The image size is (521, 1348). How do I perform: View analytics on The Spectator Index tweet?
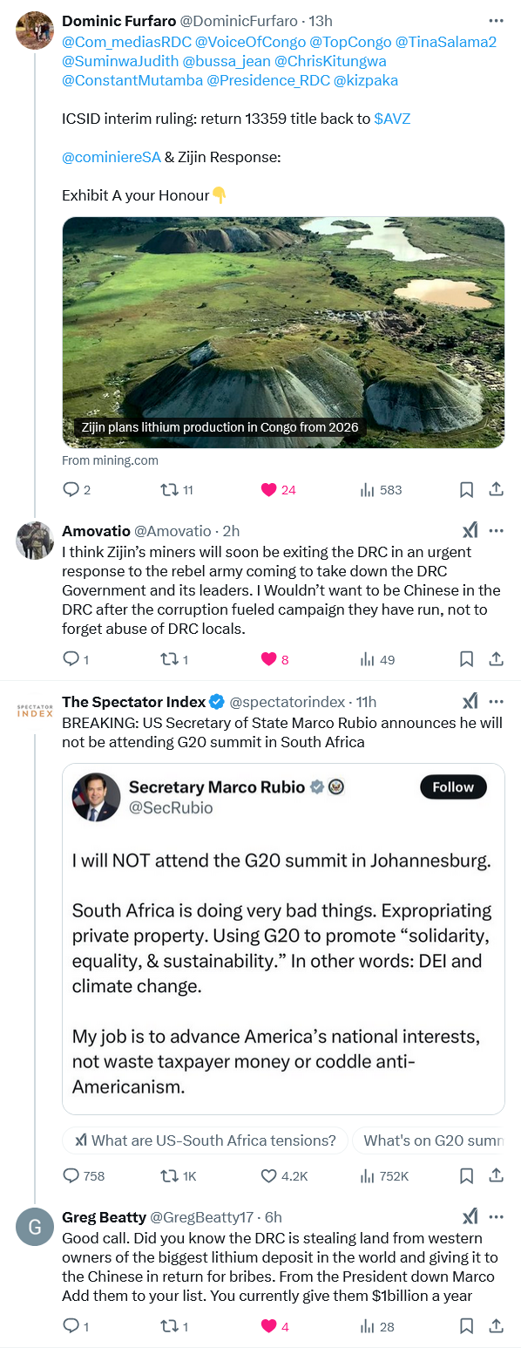pyautogui.click(x=383, y=1176)
